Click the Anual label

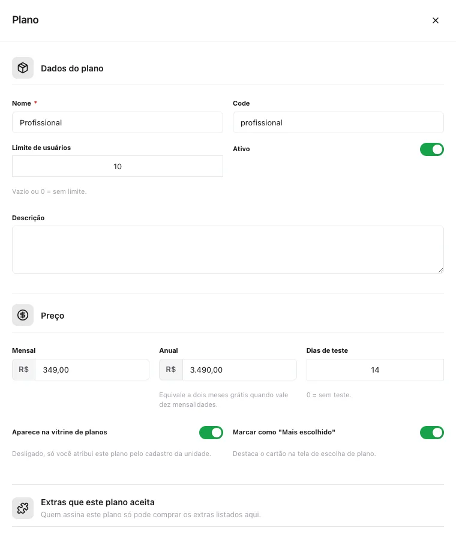[x=169, y=350]
